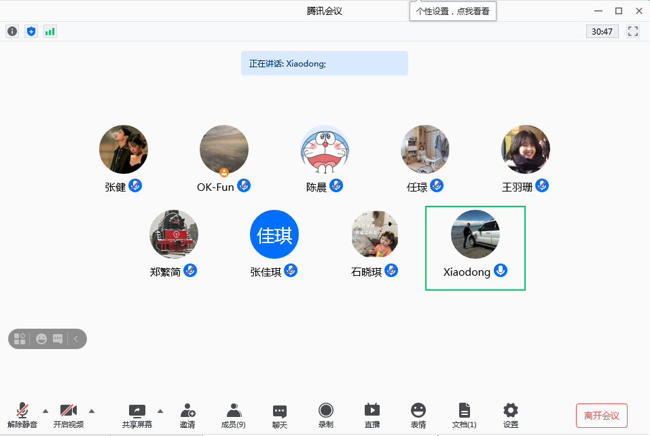Enter fullscreen mode via top-right icon
The width and height of the screenshot is (650, 436).
coord(633,31)
